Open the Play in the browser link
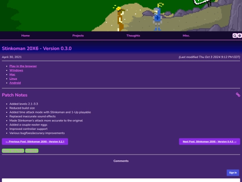Image resolution: width=242 pixels, height=182 pixels. pyautogui.click(x=23, y=66)
